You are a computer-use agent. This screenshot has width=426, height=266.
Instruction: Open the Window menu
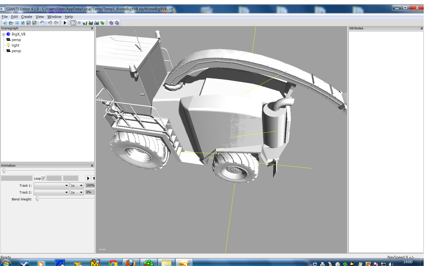[54, 17]
